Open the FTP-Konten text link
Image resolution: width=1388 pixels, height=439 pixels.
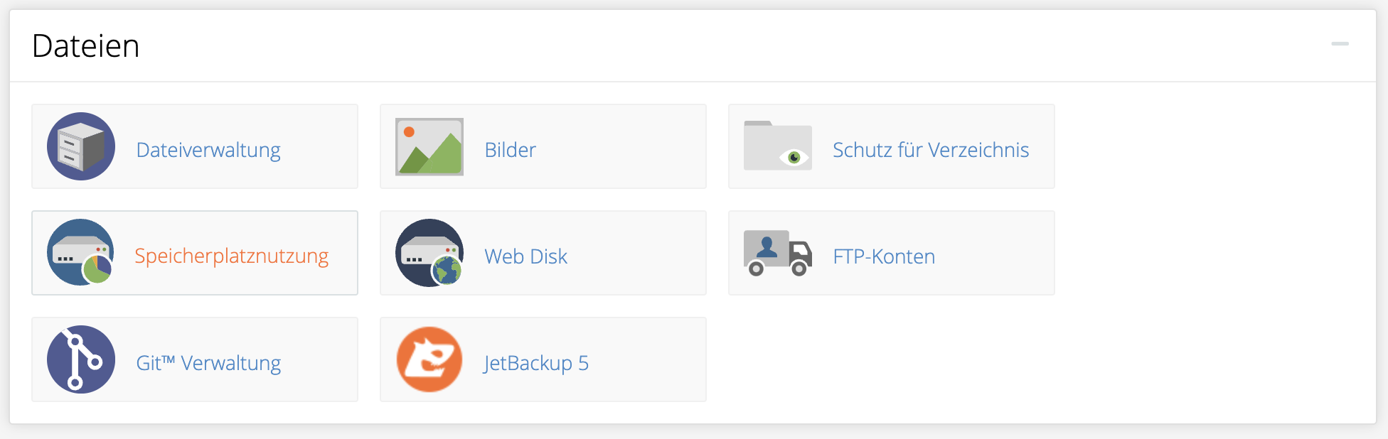click(x=884, y=256)
